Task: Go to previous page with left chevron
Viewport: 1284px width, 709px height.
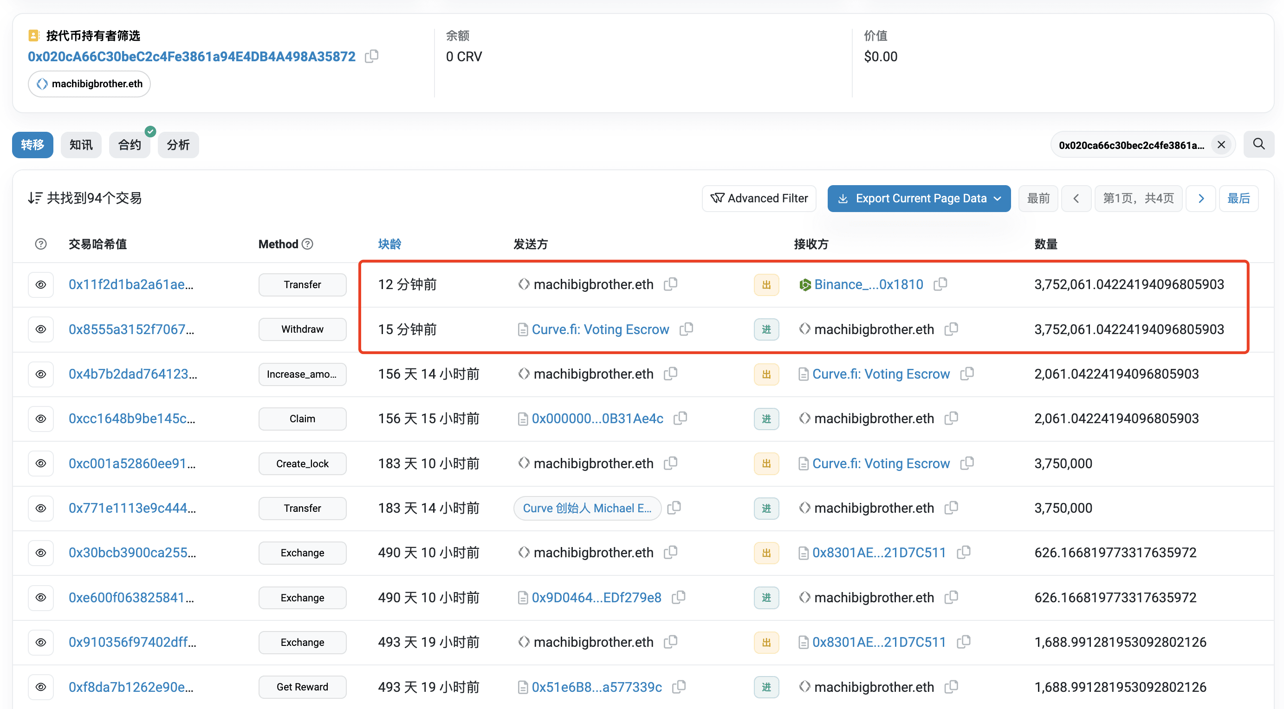Action: pyautogui.click(x=1076, y=198)
